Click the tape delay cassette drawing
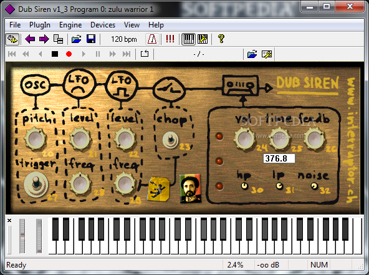Viewport: 369px width, 275px height. point(240,85)
